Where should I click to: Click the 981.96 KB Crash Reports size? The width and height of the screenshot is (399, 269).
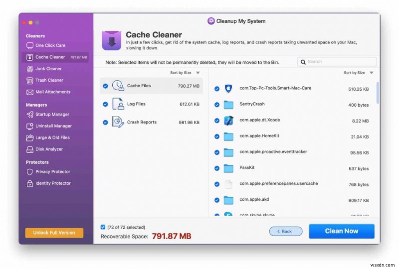click(x=189, y=123)
